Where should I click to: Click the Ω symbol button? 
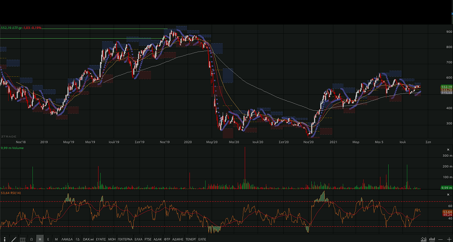coord(31,239)
